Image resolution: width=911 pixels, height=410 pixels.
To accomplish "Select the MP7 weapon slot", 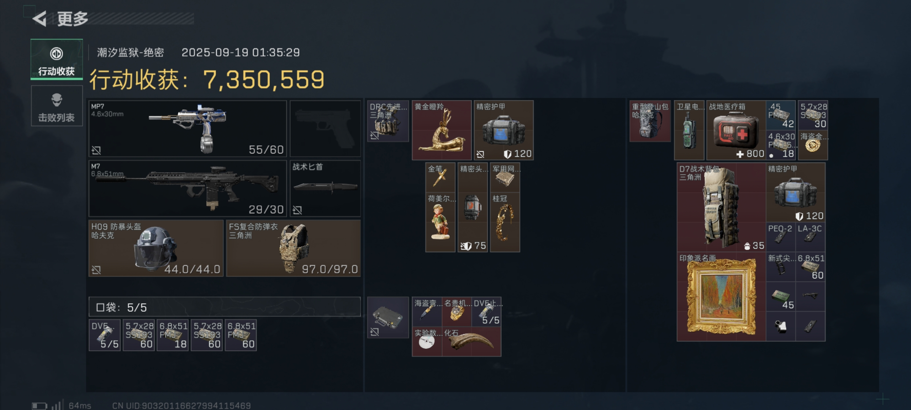I will 188,128.
